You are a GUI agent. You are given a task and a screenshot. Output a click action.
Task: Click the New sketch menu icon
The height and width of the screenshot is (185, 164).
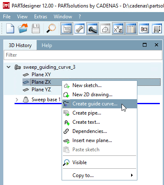click(x=67, y=85)
